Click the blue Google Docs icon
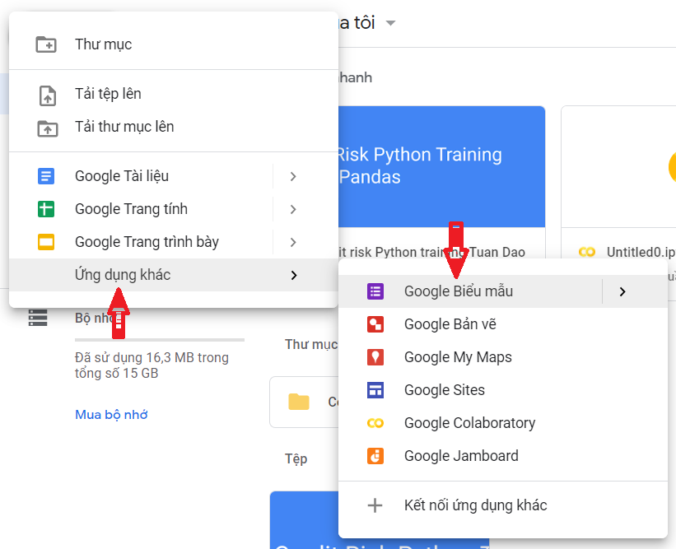Screen dimensions: 676x549 (x=46, y=176)
